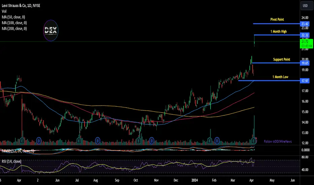Click the MACD (12, 26, close, 9) label
The height and width of the screenshot is (185, 314).
[18, 151]
